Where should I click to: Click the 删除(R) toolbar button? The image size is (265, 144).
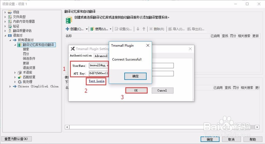tap(157, 29)
